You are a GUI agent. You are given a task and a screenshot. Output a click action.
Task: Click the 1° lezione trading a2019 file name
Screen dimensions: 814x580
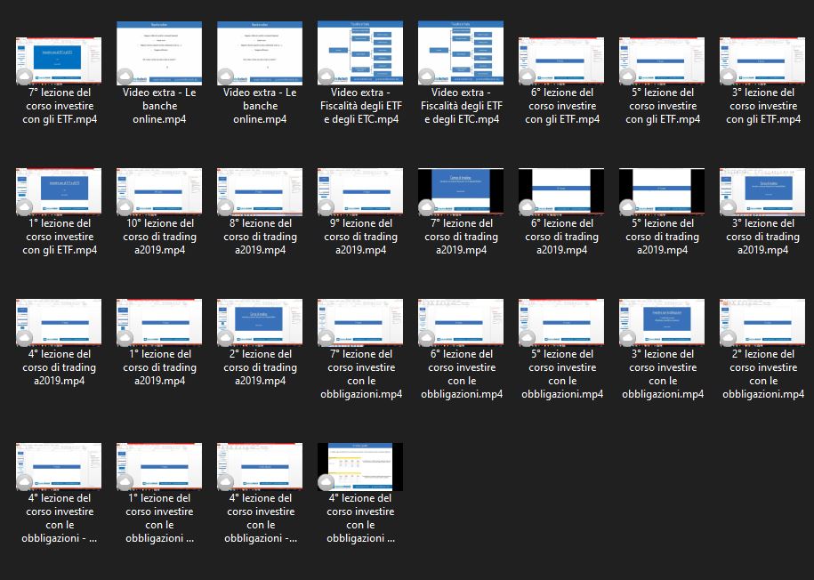pyautogui.click(x=159, y=367)
